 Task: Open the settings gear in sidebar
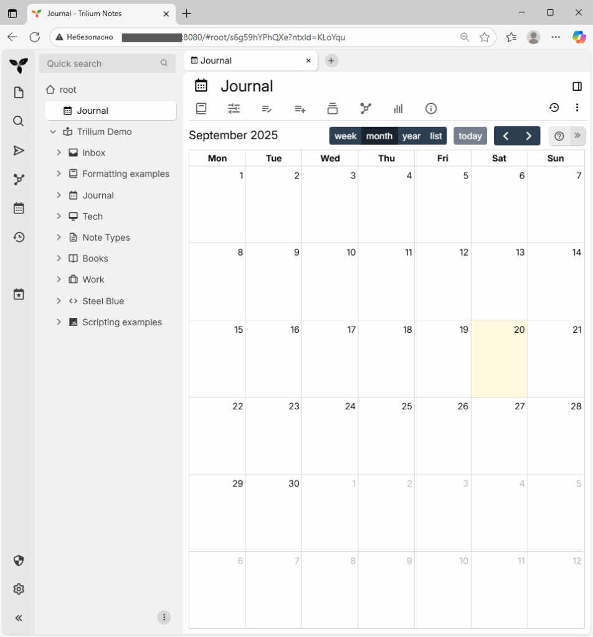click(19, 589)
